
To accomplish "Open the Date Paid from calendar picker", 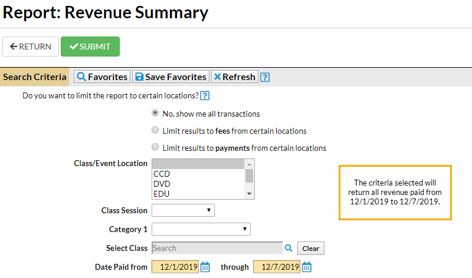I will click(205, 267).
